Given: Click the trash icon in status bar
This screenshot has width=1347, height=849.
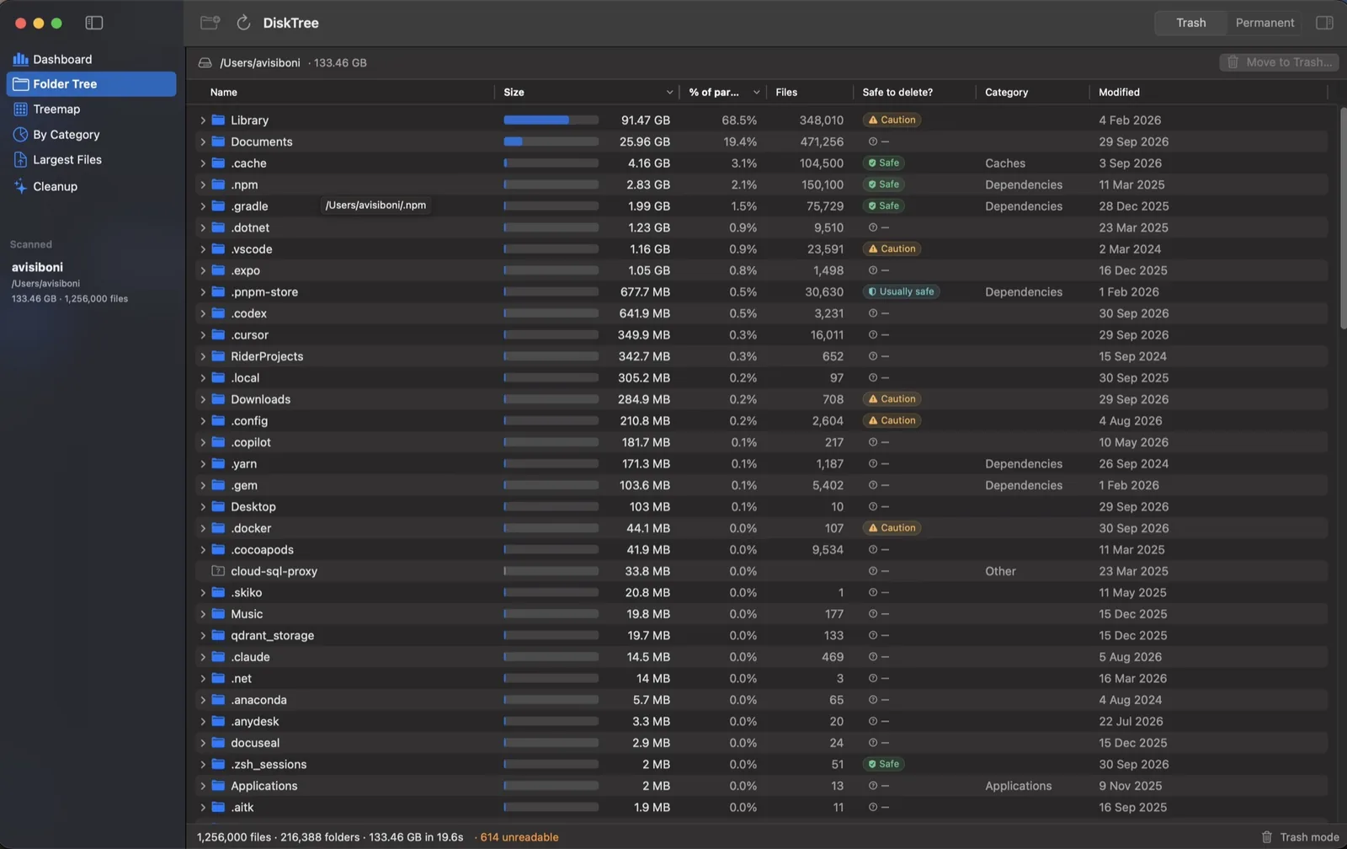Looking at the screenshot, I should click(1267, 836).
